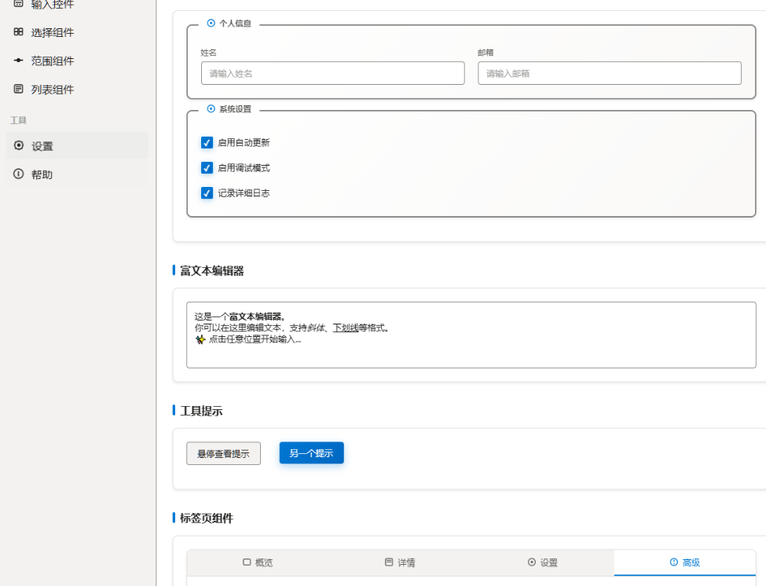Disable the 记录详细日志 checkbox
Image resolution: width=766 pixels, height=586 pixels.
click(207, 193)
